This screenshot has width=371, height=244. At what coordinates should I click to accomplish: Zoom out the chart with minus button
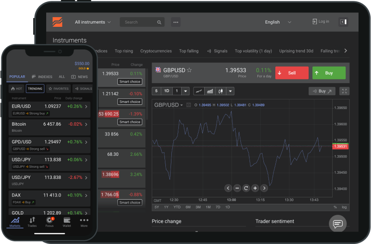point(237,188)
